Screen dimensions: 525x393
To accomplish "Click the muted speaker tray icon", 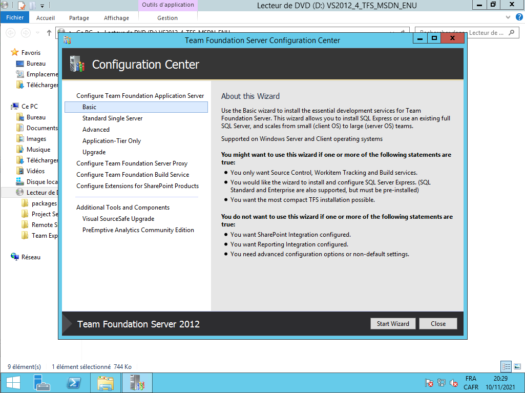I will (x=454, y=383).
